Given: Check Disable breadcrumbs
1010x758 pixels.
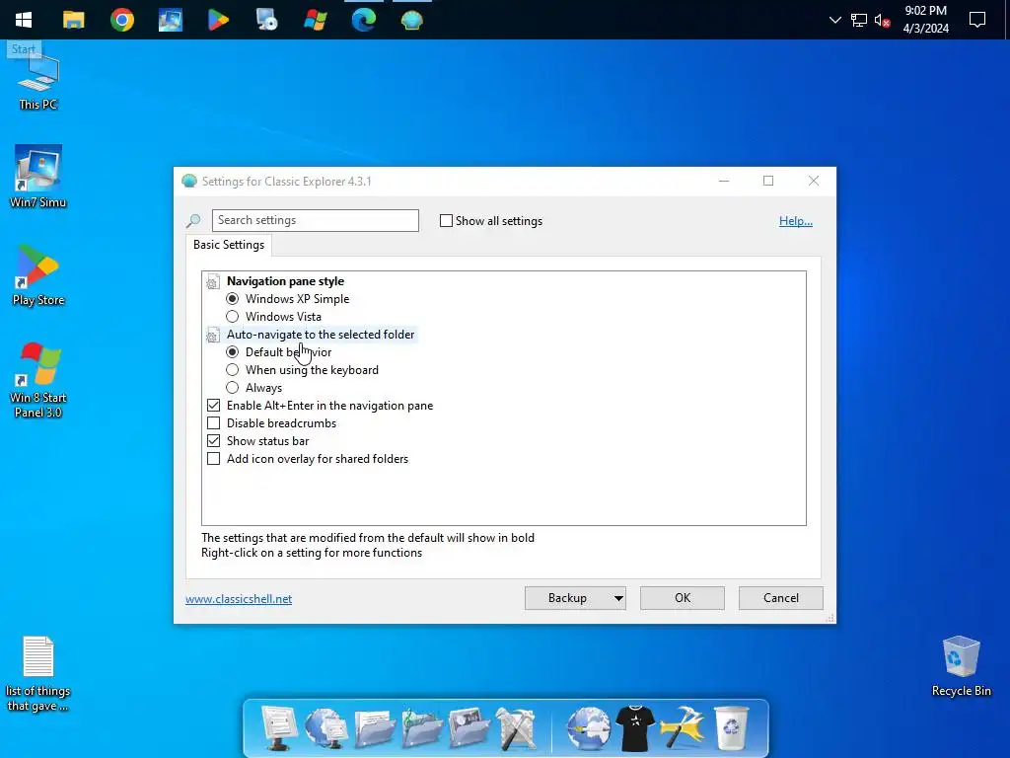Looking at the screenshot, I should click(x=213, y=423).
